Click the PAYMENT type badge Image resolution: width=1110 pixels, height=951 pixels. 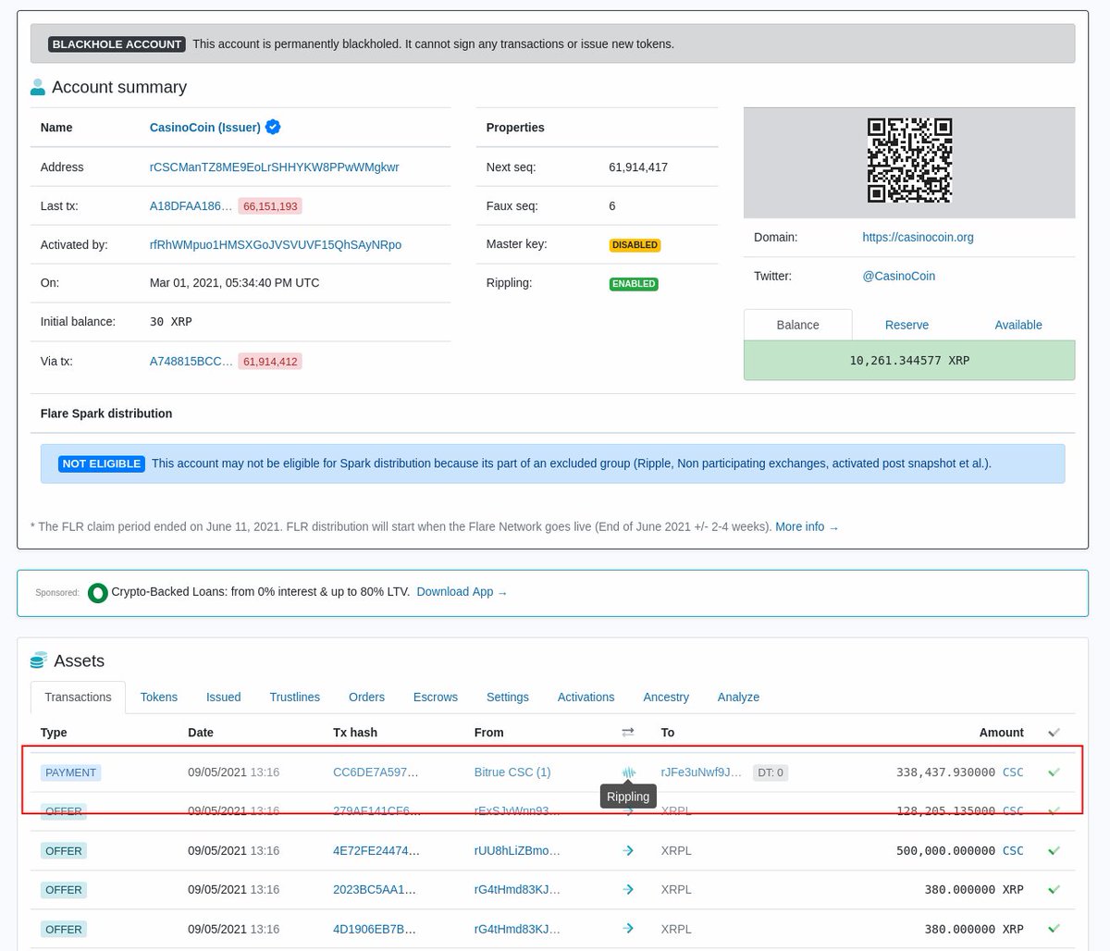[70, 772]
